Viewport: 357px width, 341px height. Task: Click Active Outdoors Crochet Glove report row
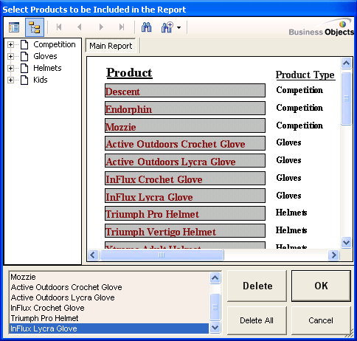(185, 143)
